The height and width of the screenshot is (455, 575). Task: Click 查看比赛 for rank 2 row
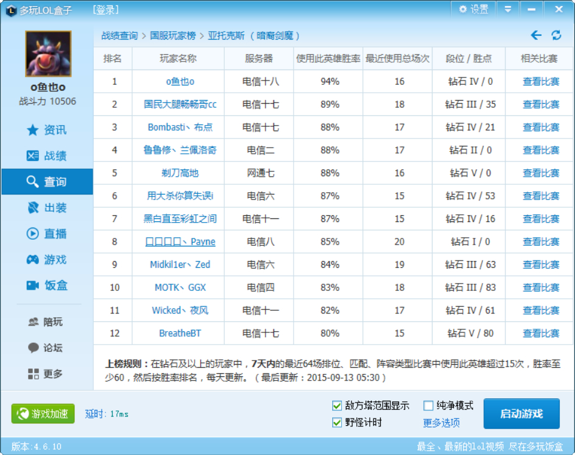tap(541, 104)
